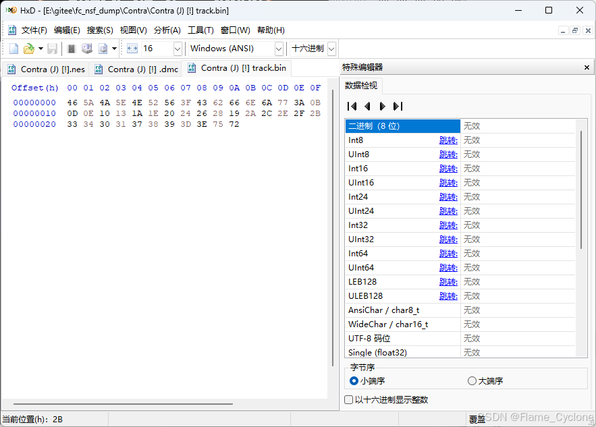596x427 pixels.
Task: Click hex byte 72 at data end
Action: pyautogui.click(x=234, y=124)
